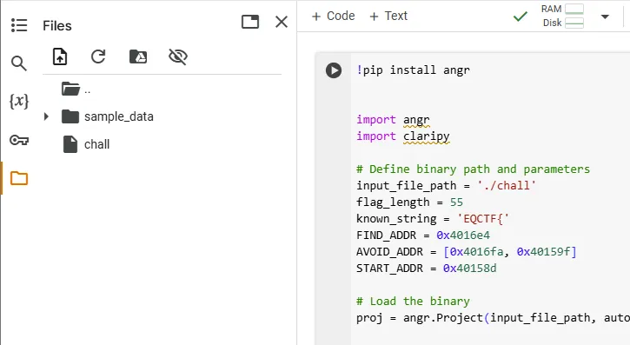Open the Find and replace search icon
This screenshot has width=630, height=345.
19,63
